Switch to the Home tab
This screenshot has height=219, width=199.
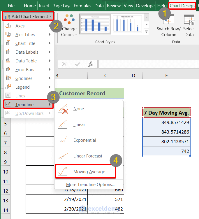30,6
